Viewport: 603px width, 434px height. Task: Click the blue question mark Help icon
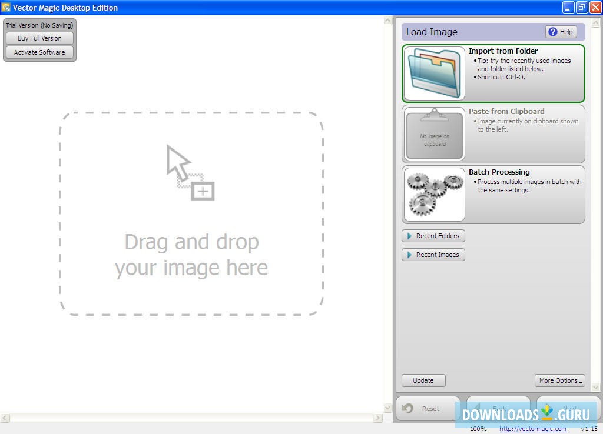click(x=552, y=32)
